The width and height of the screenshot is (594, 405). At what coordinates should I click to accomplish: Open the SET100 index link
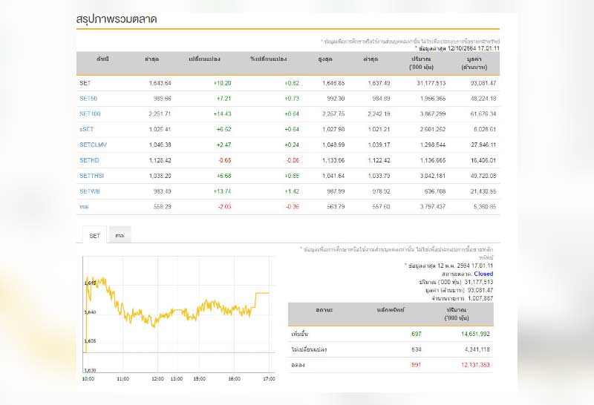(90, 113)
